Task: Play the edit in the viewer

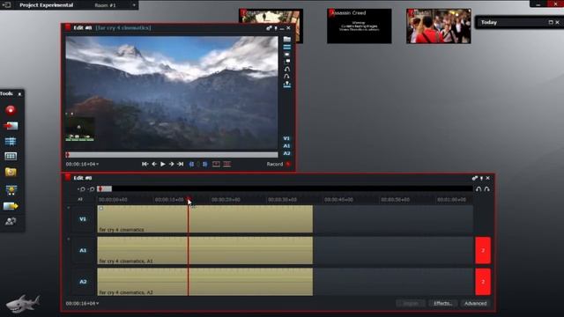Action: click(163, 164)
